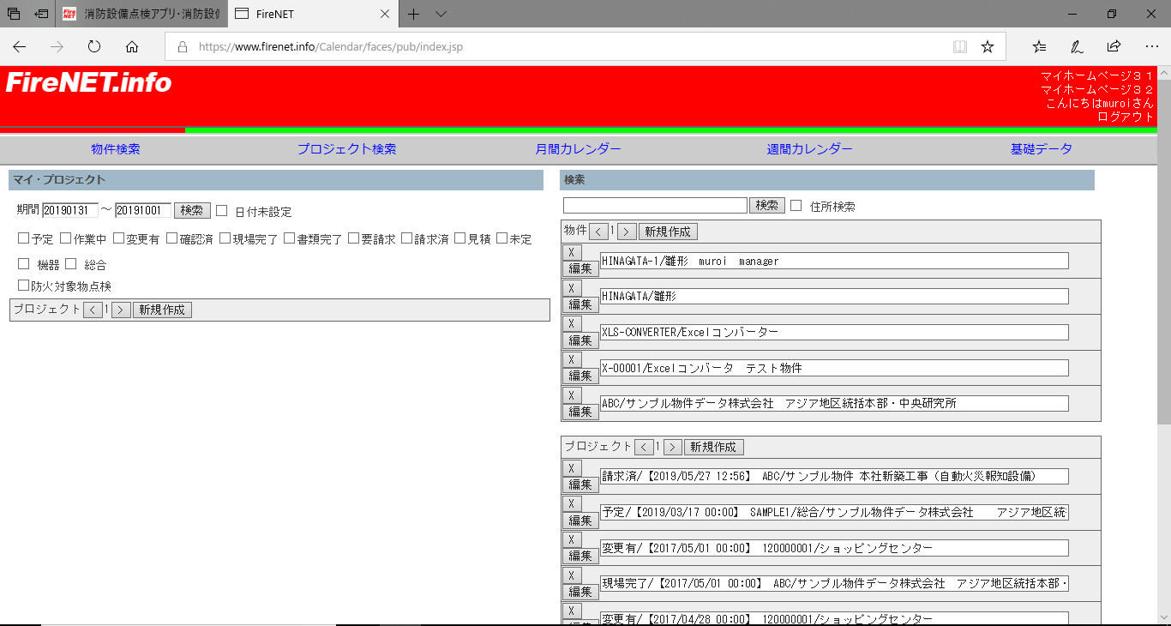Go to next page in マイ・プロジェクト list
1171x626 pixels.
point(121,310)
